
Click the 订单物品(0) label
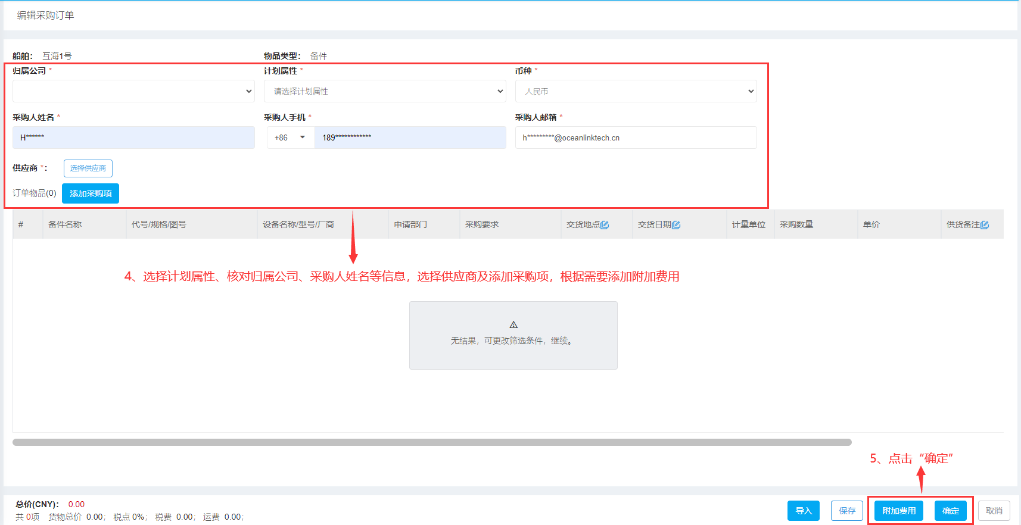[35, 193]
